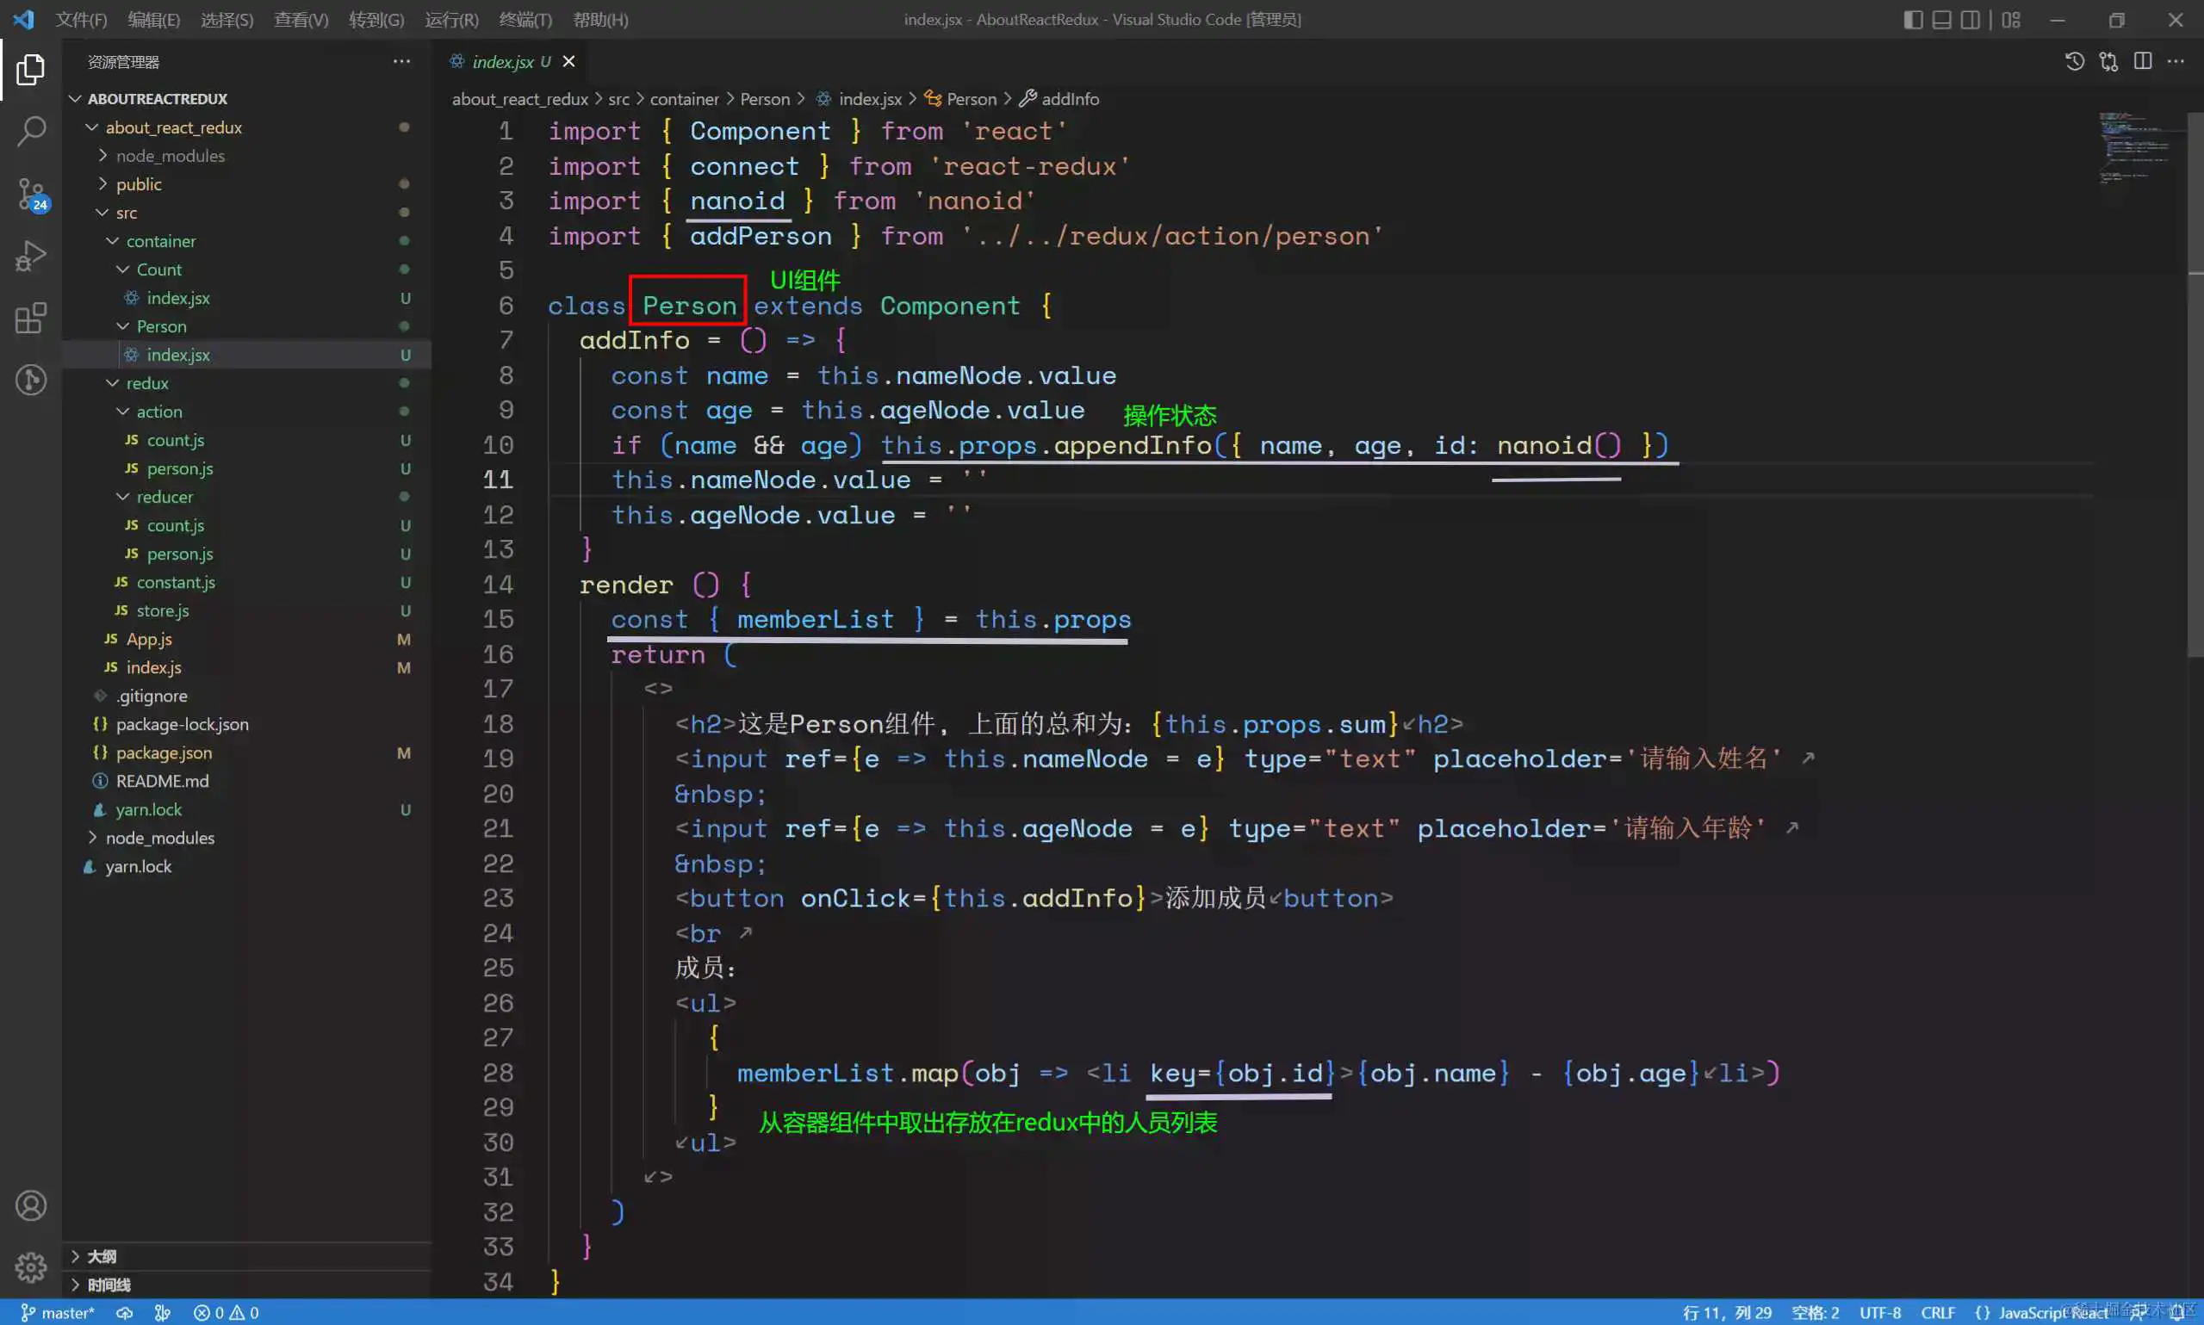Screen dimensions: 2204x1325
Task: Open the customize layout icon in title bar
Action: click(x=2011, y=20)
